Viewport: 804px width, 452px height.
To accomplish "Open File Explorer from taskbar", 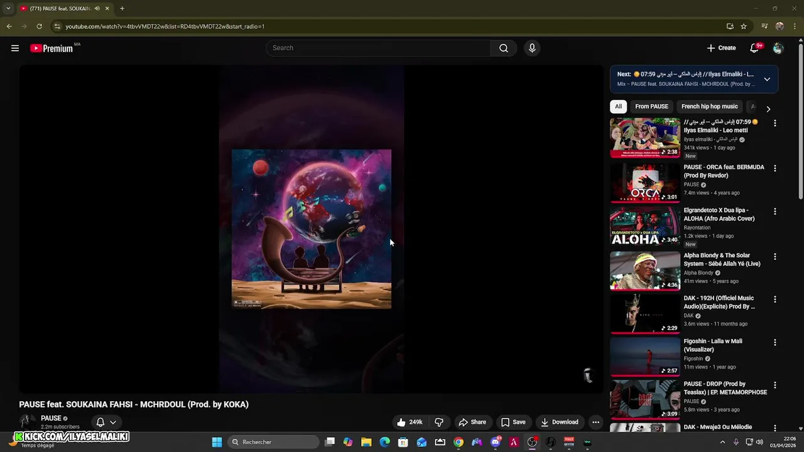I will click(366, 442).
